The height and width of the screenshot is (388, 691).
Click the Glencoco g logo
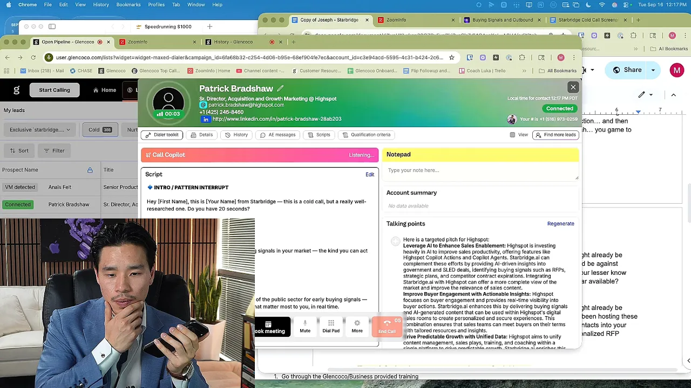[x=16, y=90]
